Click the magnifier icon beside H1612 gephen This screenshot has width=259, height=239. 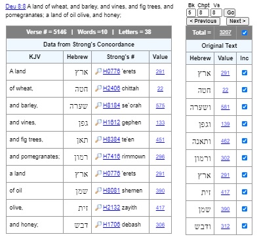pos(98,122)
